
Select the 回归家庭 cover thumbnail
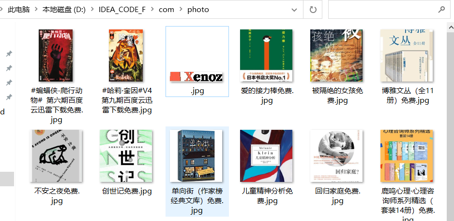coord(336,156)
